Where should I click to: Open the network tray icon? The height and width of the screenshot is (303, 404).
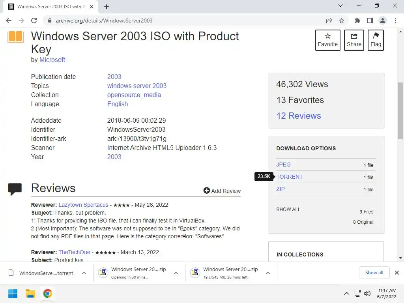[x=357, y=294]
